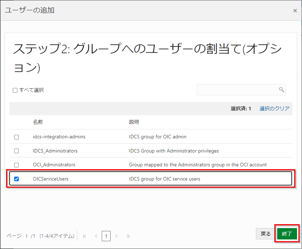Check the idcs-integration-admins checkbox
302x249 pixels.
pyautogui.click(x=16, y=137)
